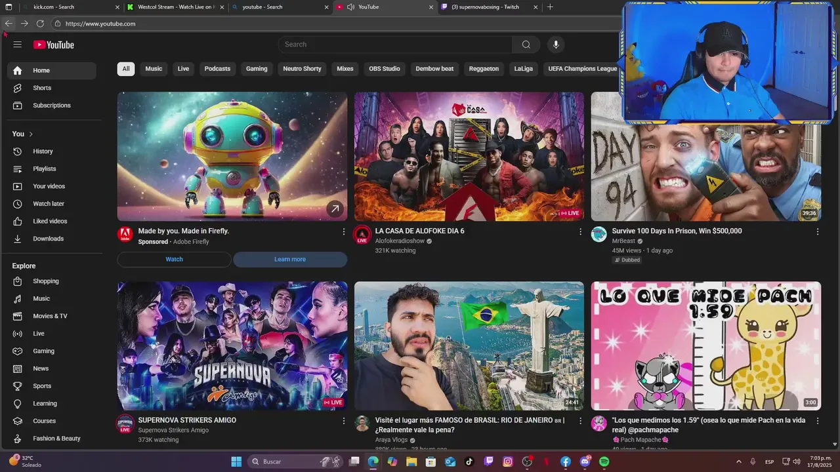Select the Music filter chip
840x472 pixels.
154,69
